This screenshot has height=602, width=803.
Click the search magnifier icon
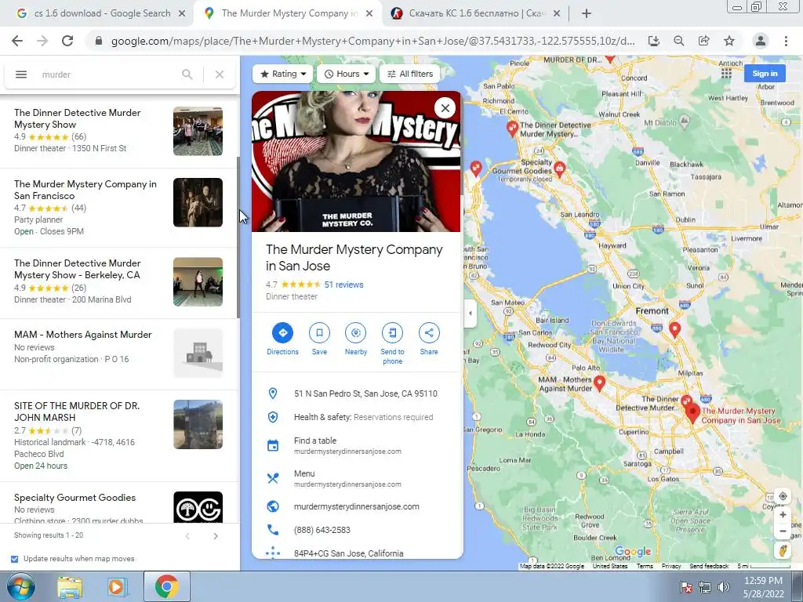pyautogui.click(x=187, y=74)
